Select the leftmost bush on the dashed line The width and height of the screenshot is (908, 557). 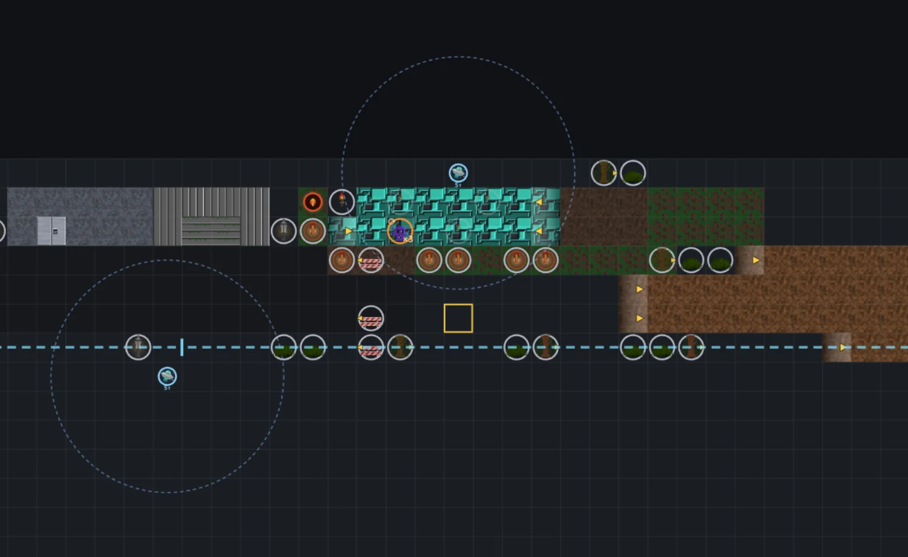283,347
